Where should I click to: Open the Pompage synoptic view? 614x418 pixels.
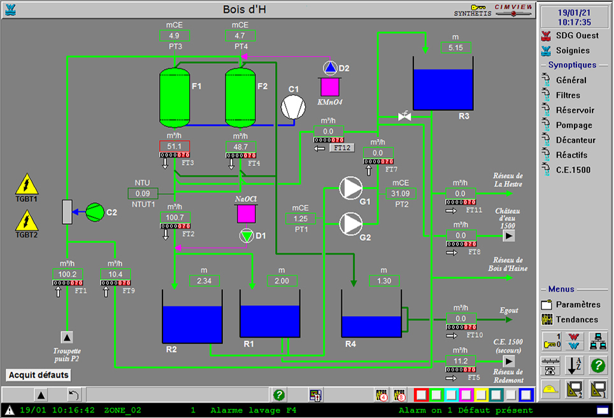pyautogui.click(x=573, y=126)
